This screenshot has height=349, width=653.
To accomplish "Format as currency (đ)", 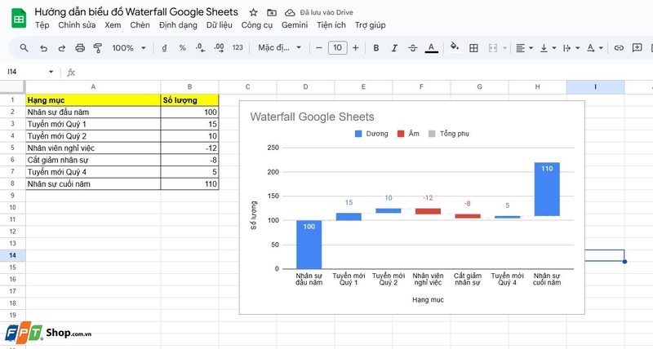I will tap(165, 48).
